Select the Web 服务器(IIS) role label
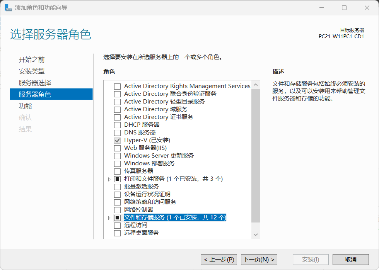This screenshot has height=270, width=379. coord(145,148)
